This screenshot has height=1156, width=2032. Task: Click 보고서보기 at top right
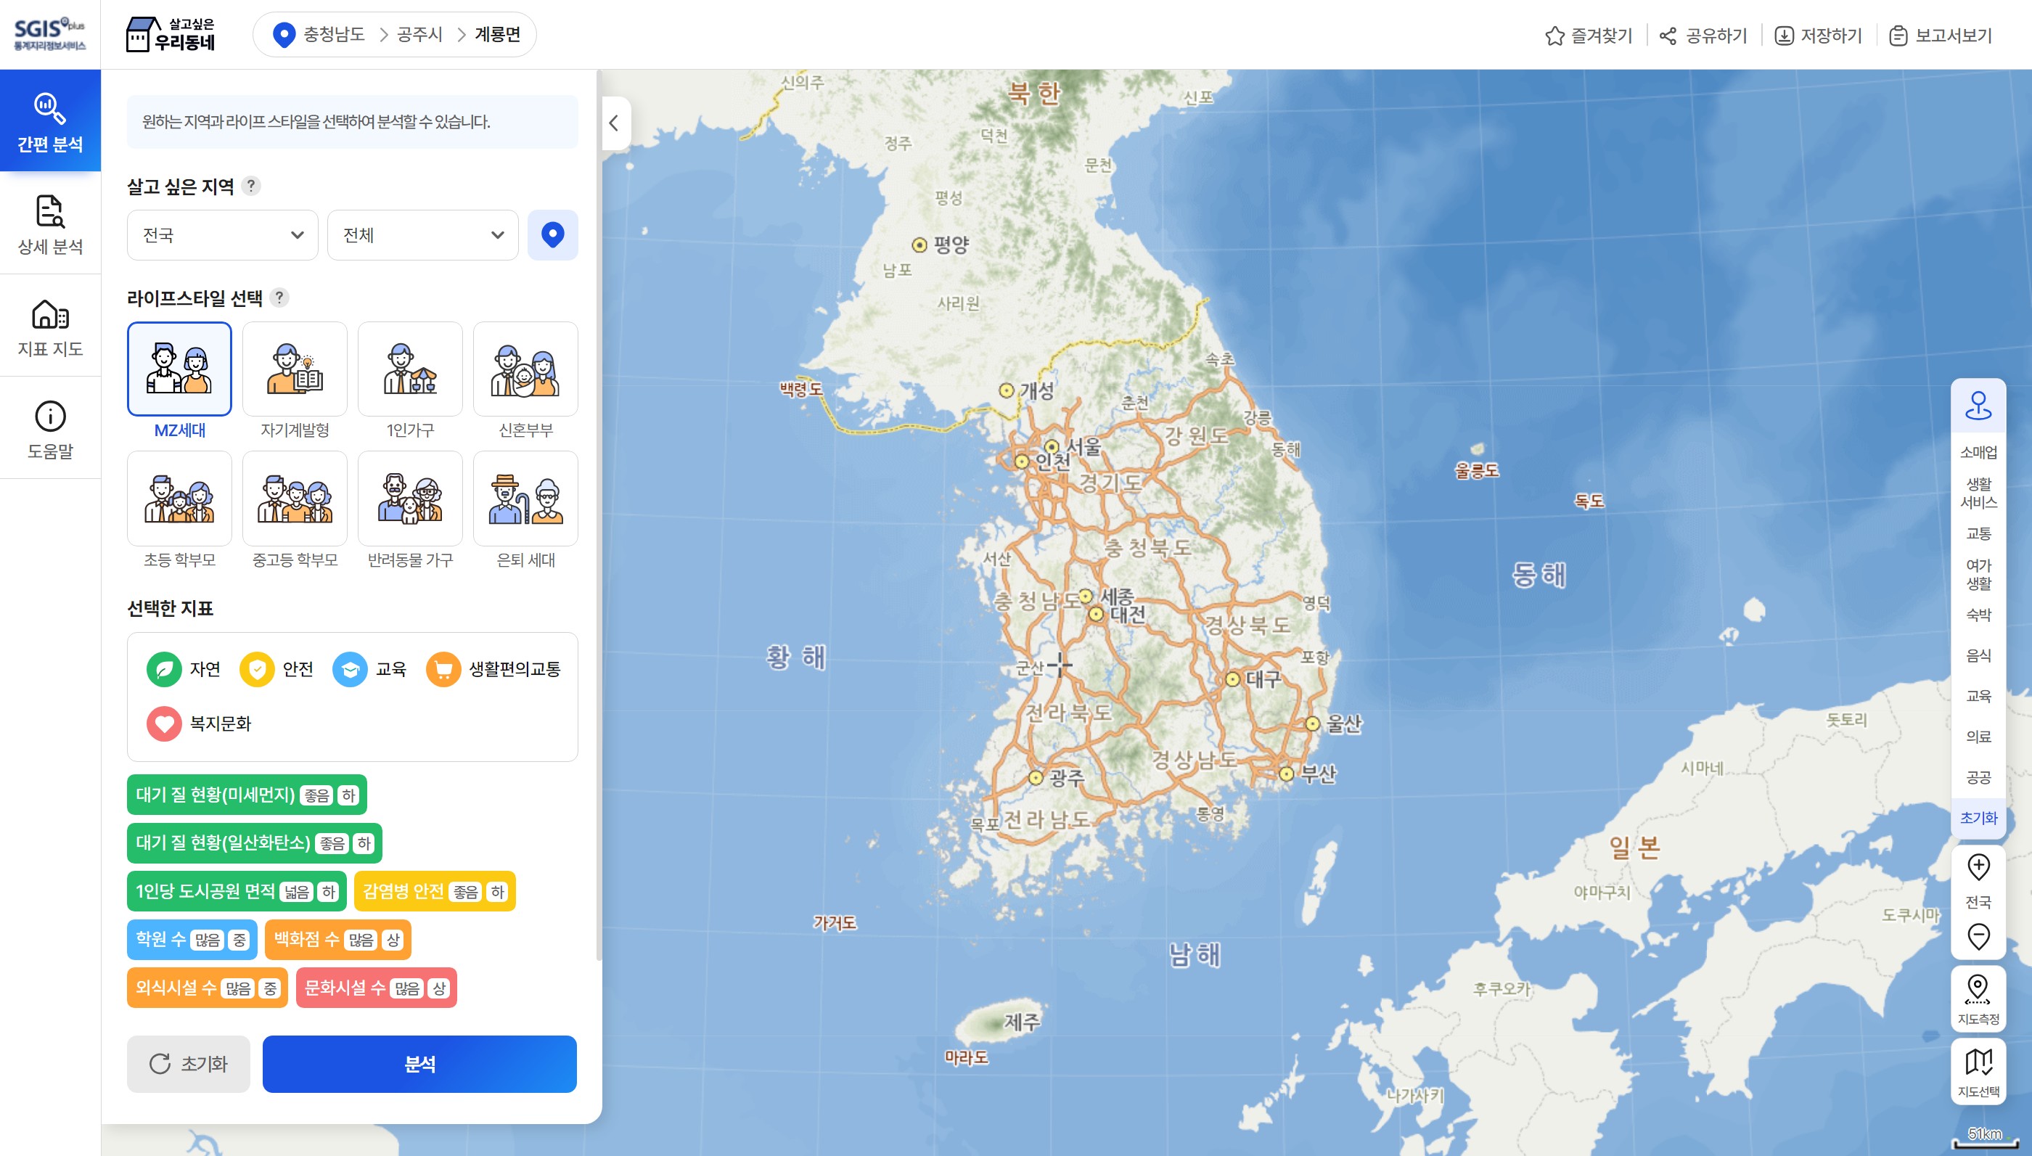coord(1938,35)
